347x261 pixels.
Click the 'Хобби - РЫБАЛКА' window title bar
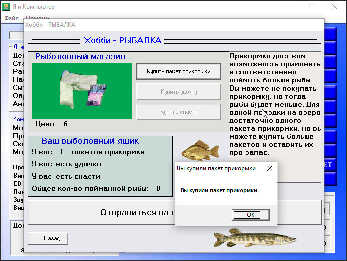pos(174,25)
